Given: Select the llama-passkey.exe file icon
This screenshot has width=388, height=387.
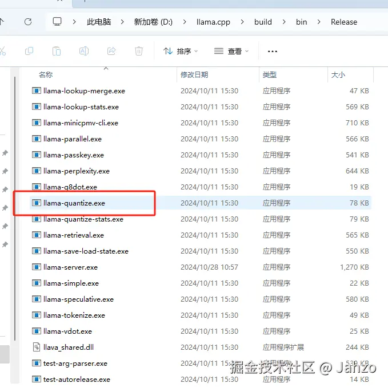Looking at the screenshot, I should pyautogui.click(x=37, y=155).
